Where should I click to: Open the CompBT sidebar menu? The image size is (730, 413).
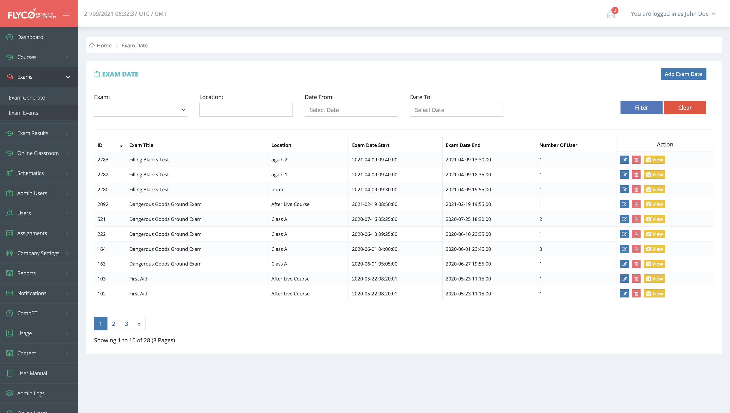[x=39, y=313]
